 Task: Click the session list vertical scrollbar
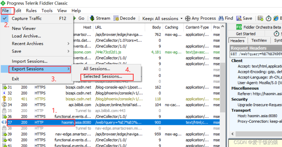tap(223, 87)
